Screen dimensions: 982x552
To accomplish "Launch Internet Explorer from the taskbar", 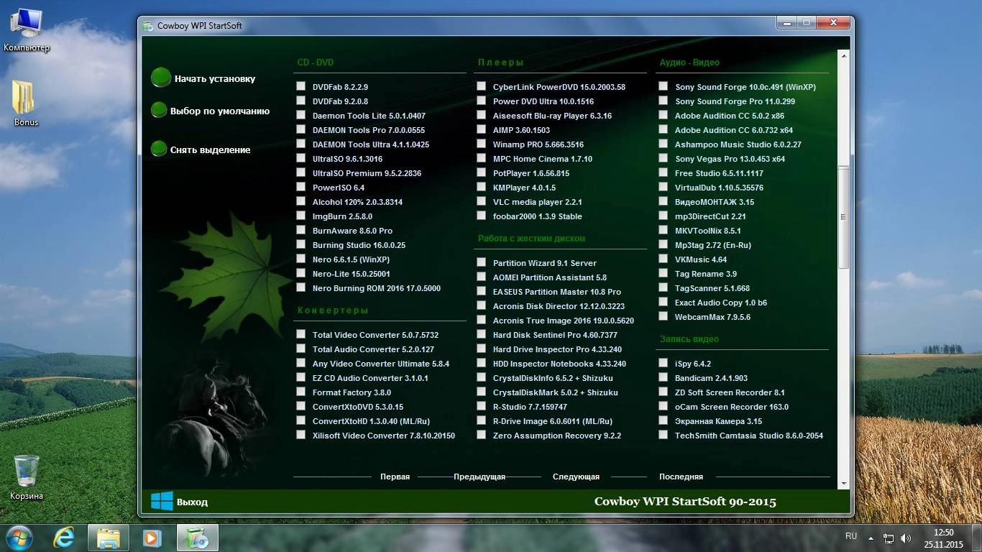I will tap(65, 537).
